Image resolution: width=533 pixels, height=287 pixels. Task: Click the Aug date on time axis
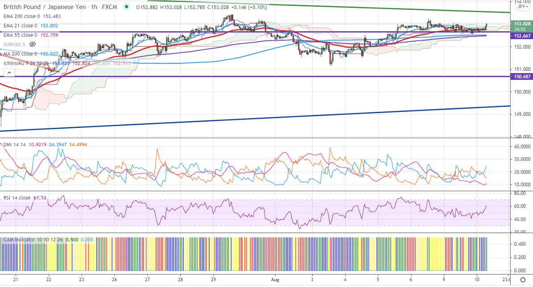click(x=275, y=279)
